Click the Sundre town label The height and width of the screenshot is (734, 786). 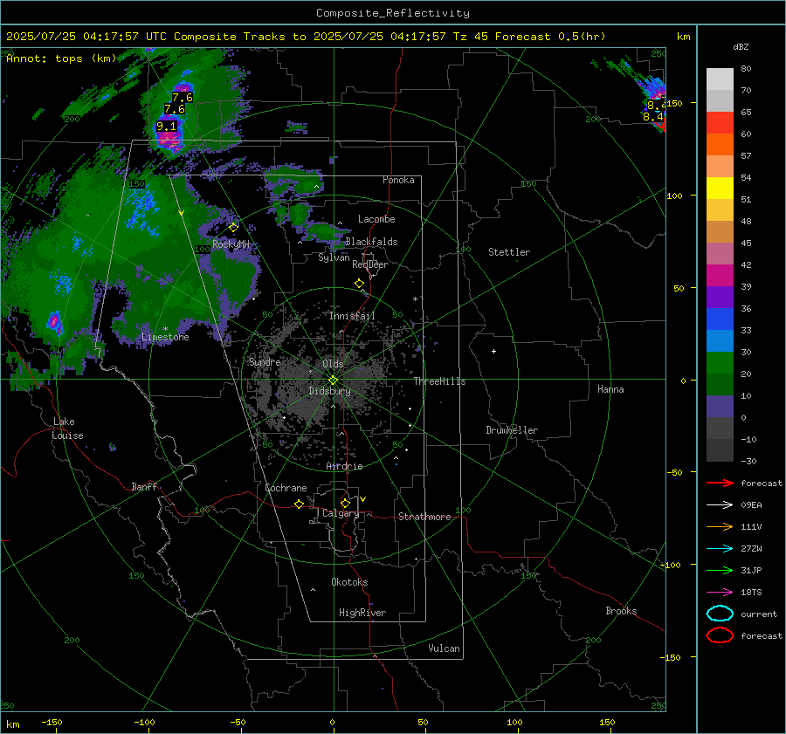[265, 361]
